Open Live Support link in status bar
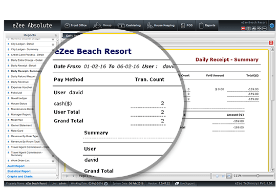This screenshot has width=279, height=192. (185, 183)
